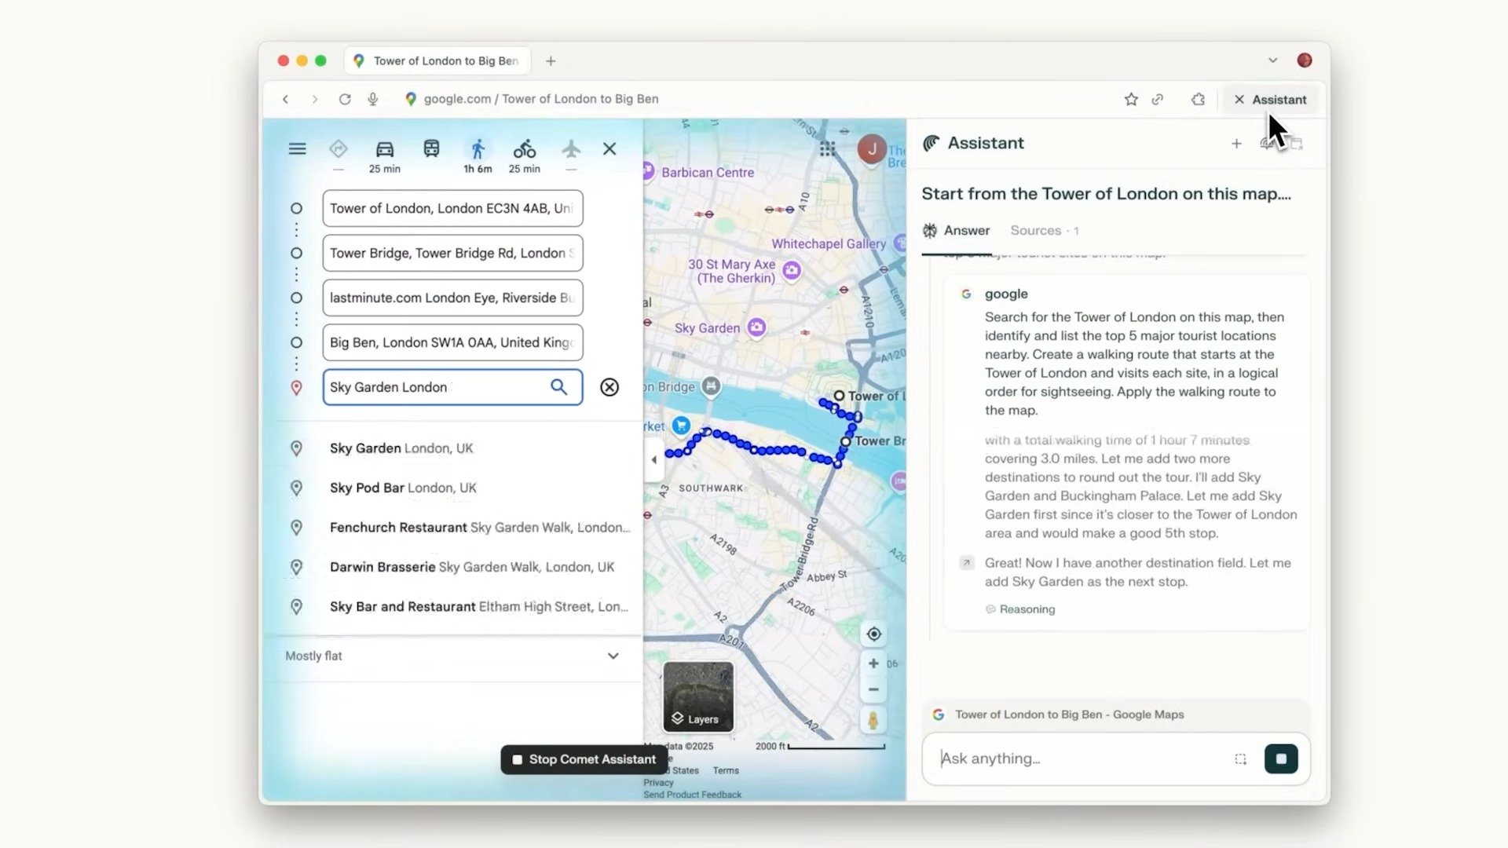Select flights mode airplane icon
Viewport: 1508px width, 848px height.
pyautogui.click(x=571, y=148)
